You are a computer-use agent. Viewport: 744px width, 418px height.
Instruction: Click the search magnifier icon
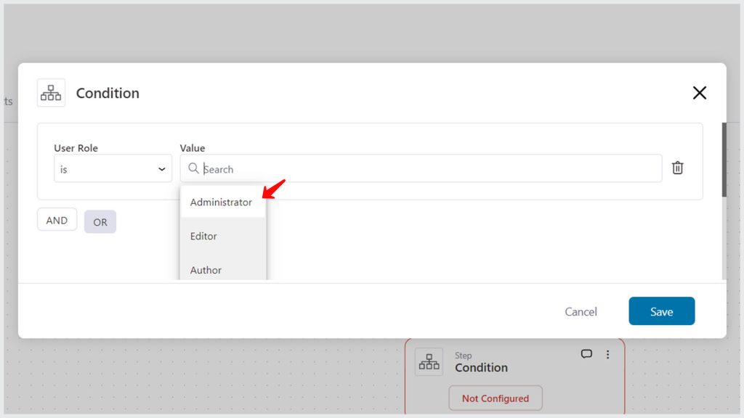point(193,168)
